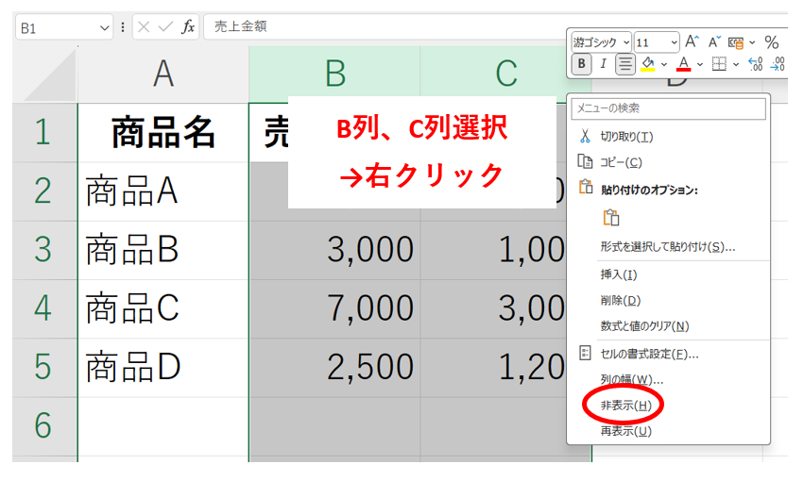Expand the Name Box dropdown showing B1

[x=105, y=27]
